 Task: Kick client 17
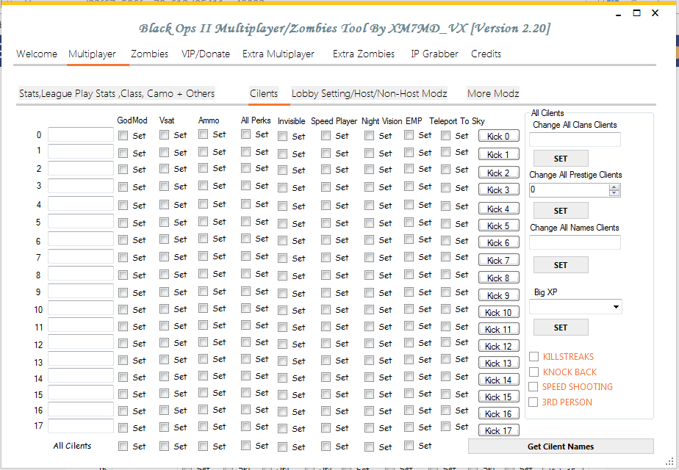(498, 430)
